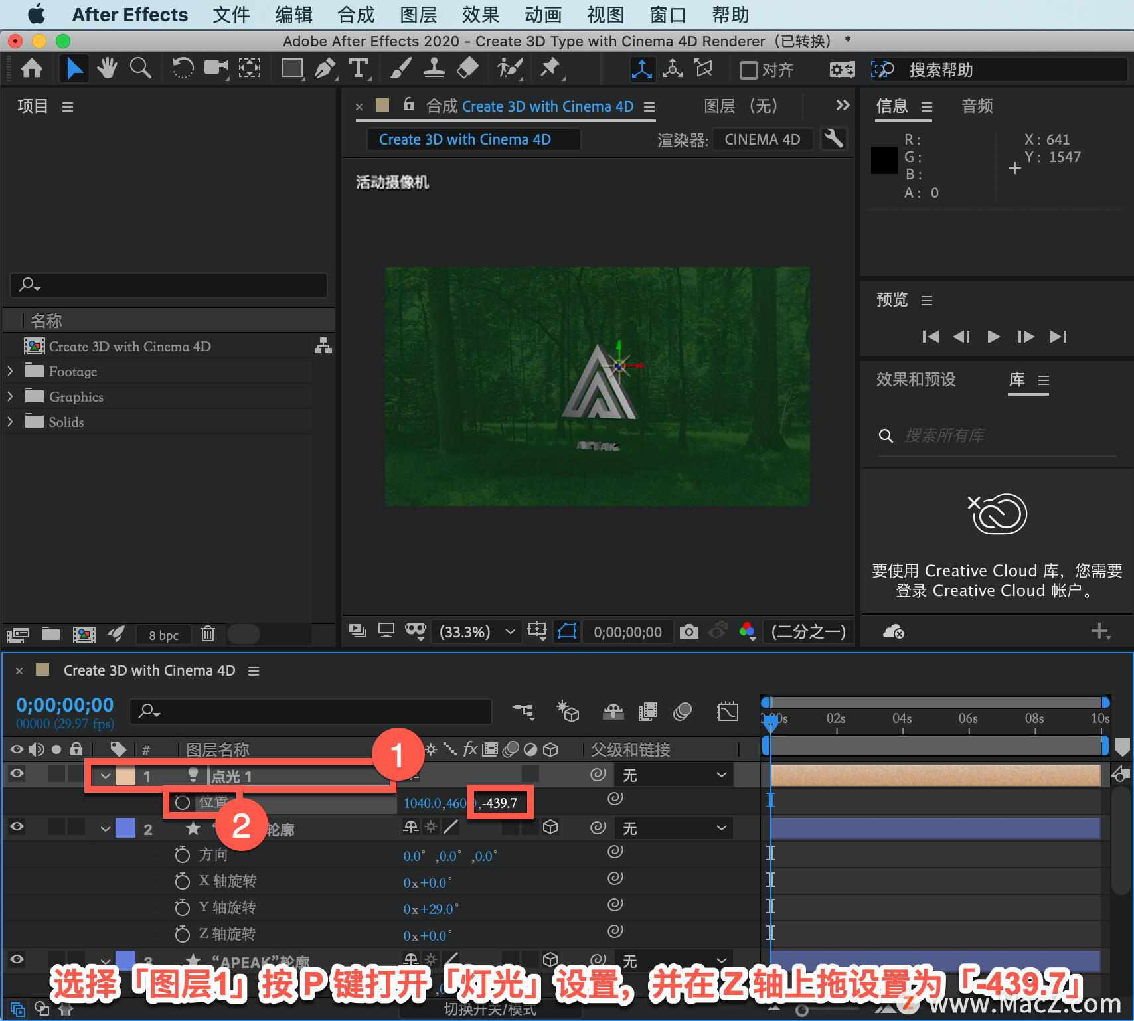This screenshot has width=1134, height=1021.
Task: Open the Graph Editor icon in timeline
Action: 728,712
